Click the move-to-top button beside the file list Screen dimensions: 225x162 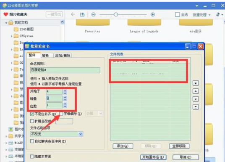(196, 83)
